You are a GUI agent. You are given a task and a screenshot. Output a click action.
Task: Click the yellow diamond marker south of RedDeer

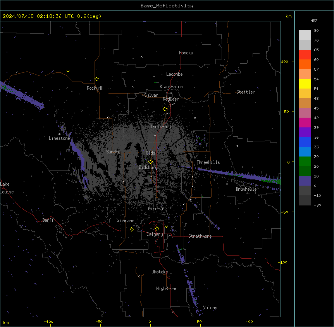pos(165,109)
